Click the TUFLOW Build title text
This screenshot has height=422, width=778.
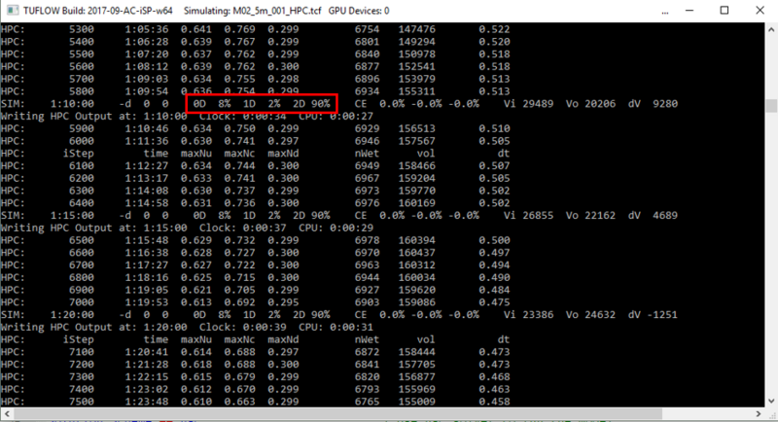pyautogui.click(x=95, y=11)
